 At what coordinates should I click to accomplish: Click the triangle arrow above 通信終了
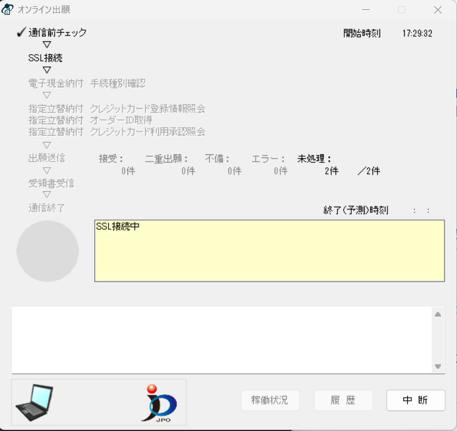[x=47, y=195]
